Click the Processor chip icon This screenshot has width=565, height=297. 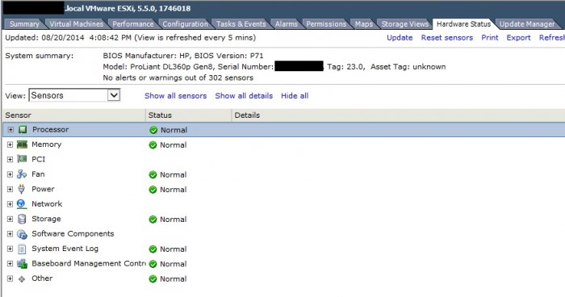(23, 129)
